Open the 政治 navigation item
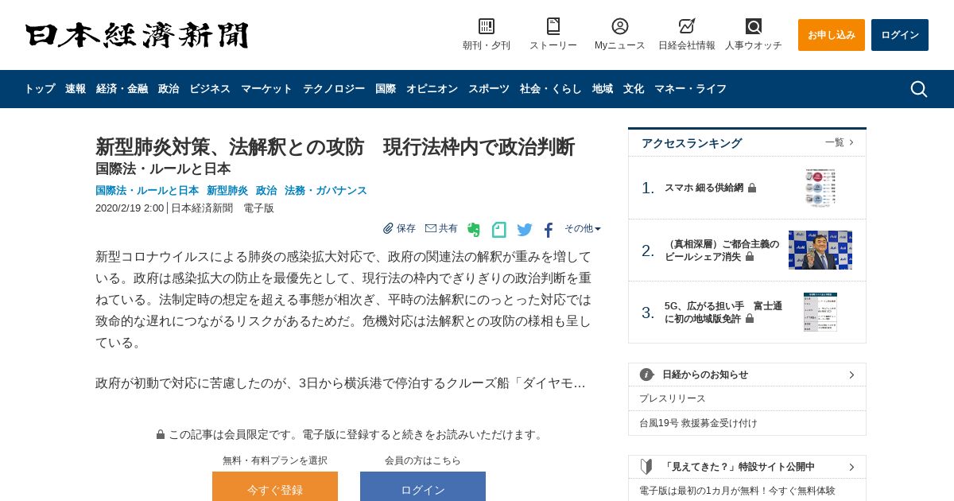Image resolution: width=954 pixels, height=501 pixels. click(x=169, y=89)
